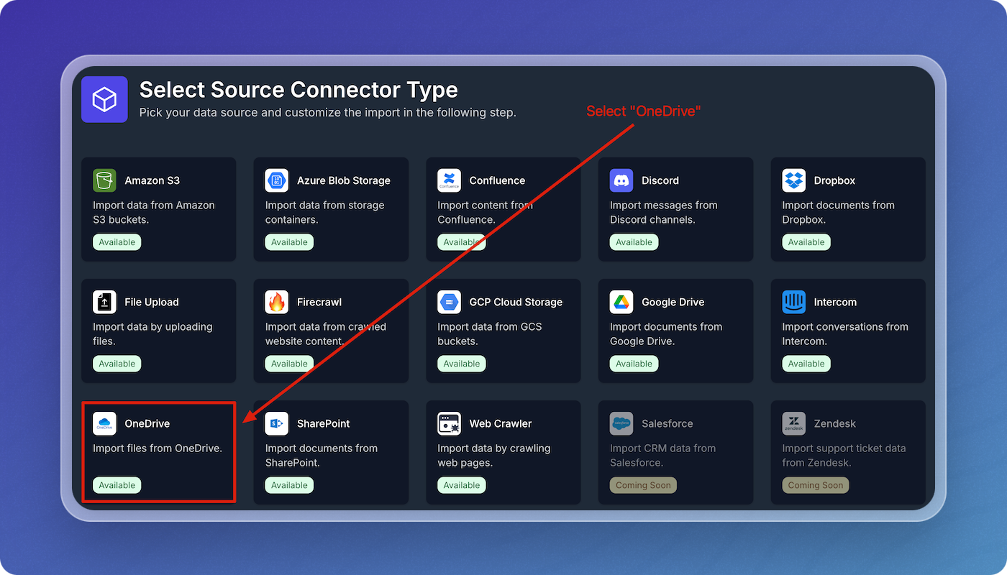This screenshot has height=575, width=1007.
Task: Click the Web Crawler browser icon
Action: (449, 423)
